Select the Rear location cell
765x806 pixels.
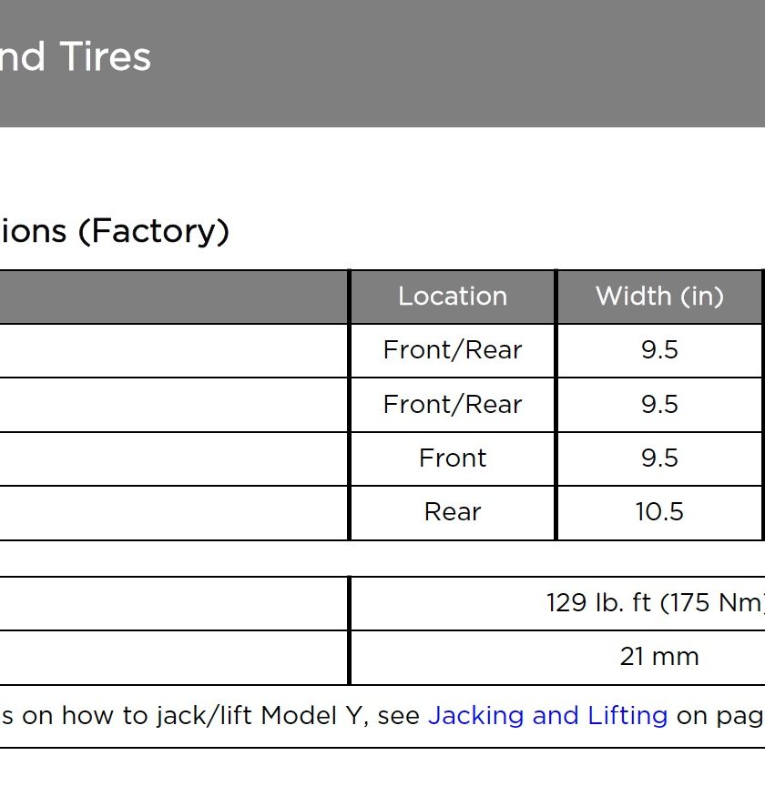pos(453,512)
